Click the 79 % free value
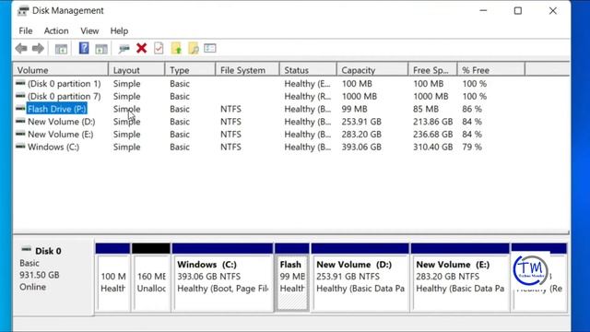This screenshot has width=590, height=332. pyautogui.click(x=472, y=147)
